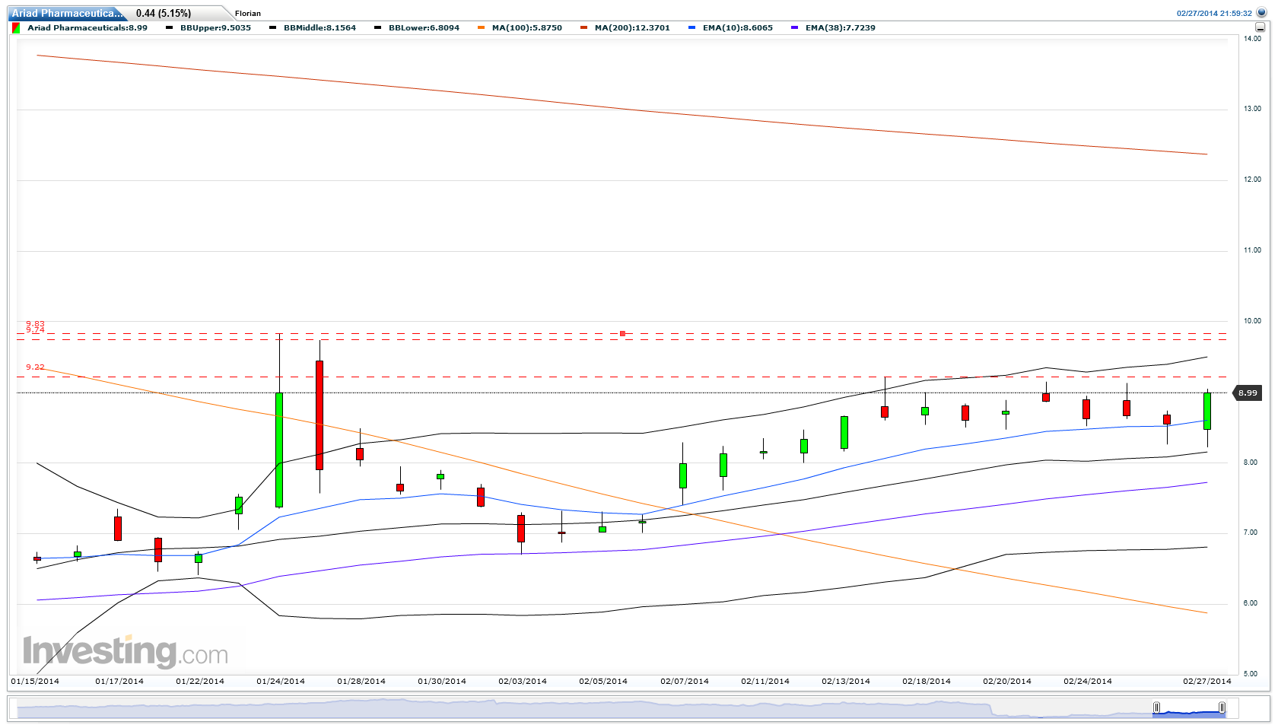Click the 02/13/2014 date axis label
The image size is (1278, 728).
click(846, 682)
